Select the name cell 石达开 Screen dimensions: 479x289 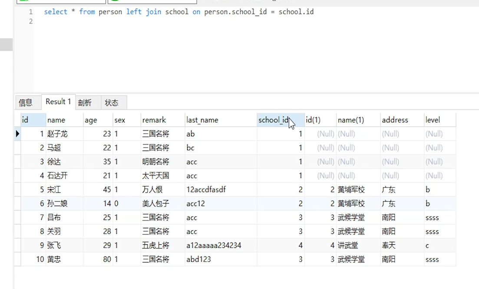coord(64,175)
